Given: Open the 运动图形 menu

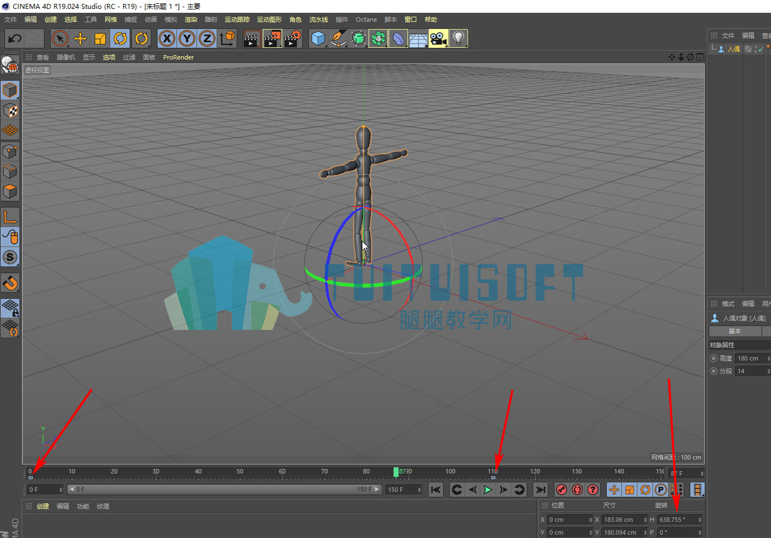Looking at the screenshot, I should tap(269, 19).
